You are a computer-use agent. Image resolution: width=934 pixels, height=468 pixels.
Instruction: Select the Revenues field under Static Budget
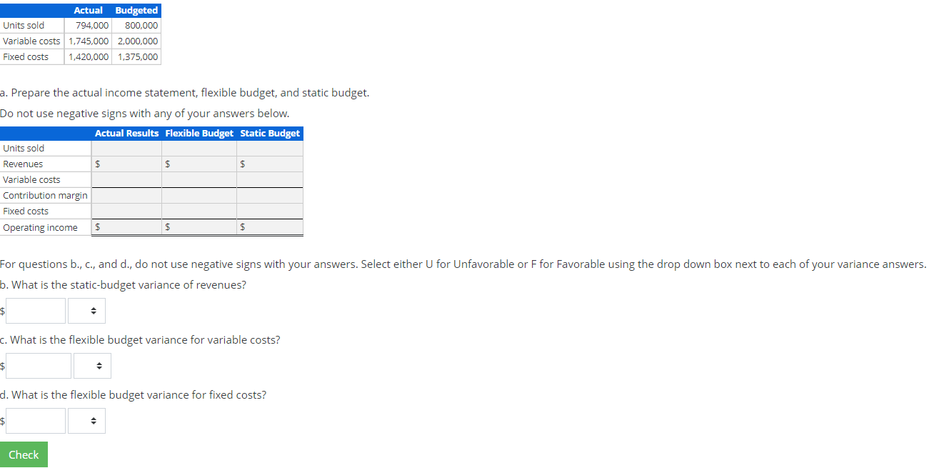pos(271,164)
